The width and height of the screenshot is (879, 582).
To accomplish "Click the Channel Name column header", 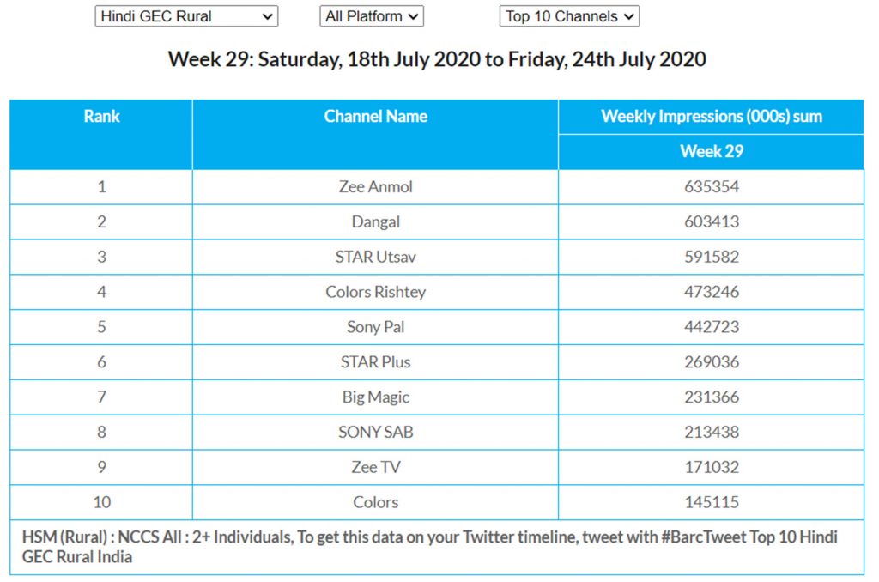I will [x=375, y=117].
